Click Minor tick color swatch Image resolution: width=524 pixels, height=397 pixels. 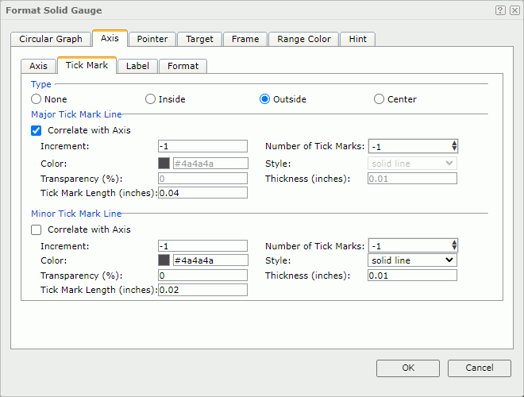point(164,260)
